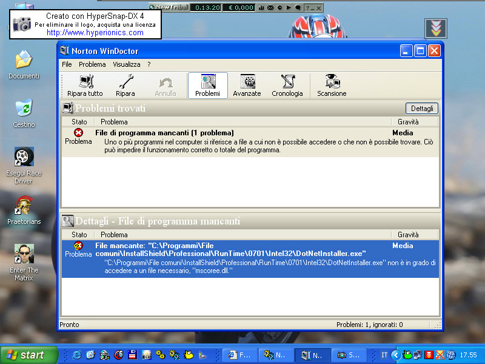Click the chat bubble icon in NewTribal bar

298,7
